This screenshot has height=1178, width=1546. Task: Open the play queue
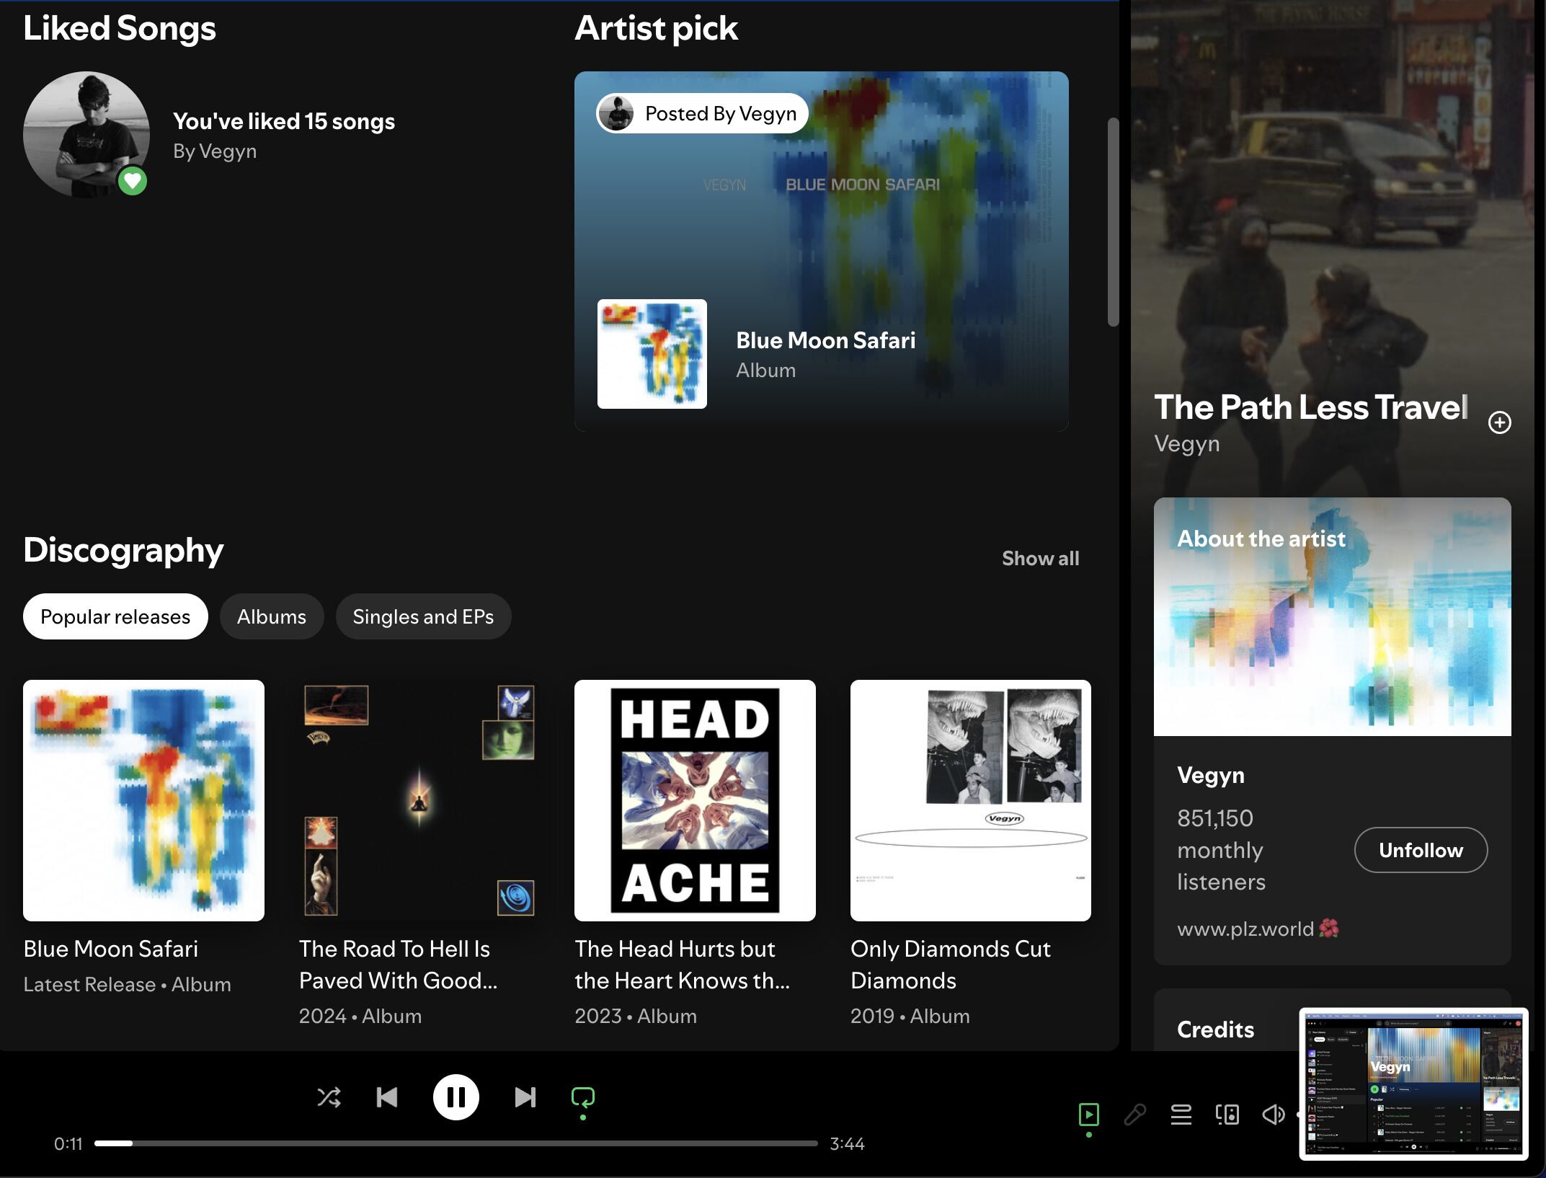[x=1181, y=1115]
